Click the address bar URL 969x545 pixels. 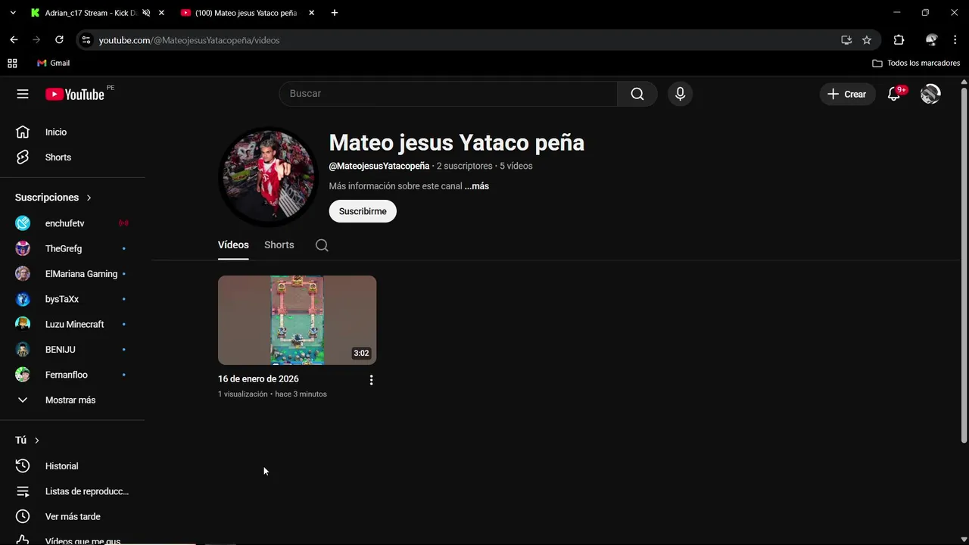click(x=189, y=40)
